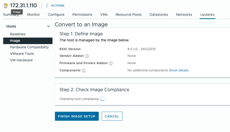Open VMware Tools in the sidebar

coord(22,54)
